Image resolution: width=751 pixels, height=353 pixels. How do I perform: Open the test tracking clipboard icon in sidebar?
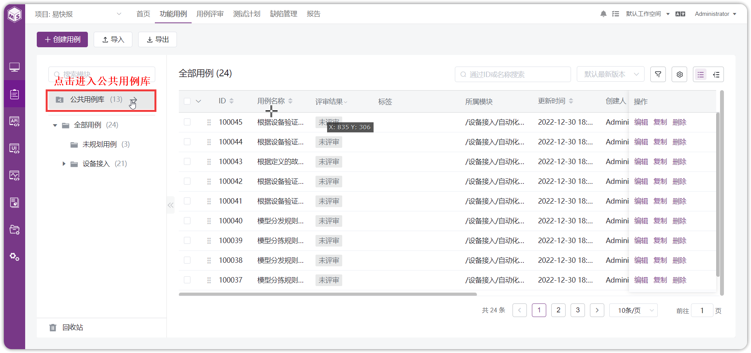pos(14,94)
